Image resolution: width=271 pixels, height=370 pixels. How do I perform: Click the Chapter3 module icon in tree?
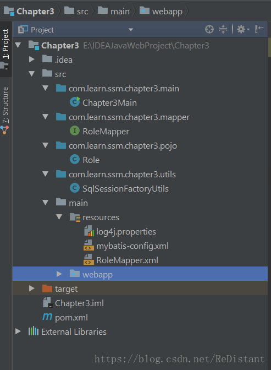pyautogui.click(x=34, y=45)
